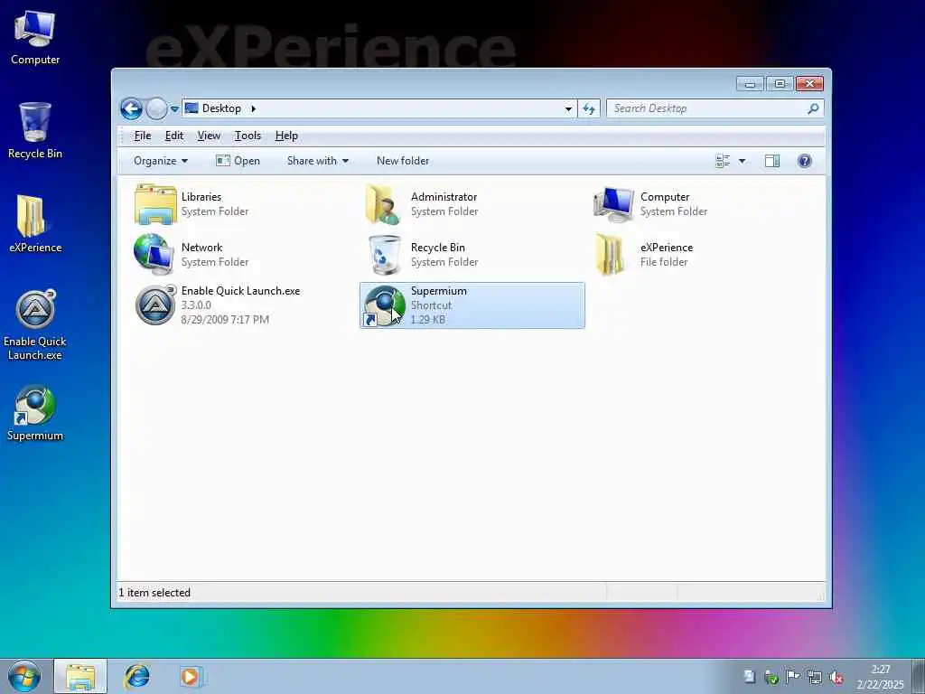Select the Supermium shortcut icon in Explorer
Screen dimensions: 925x694
(384, 305)
